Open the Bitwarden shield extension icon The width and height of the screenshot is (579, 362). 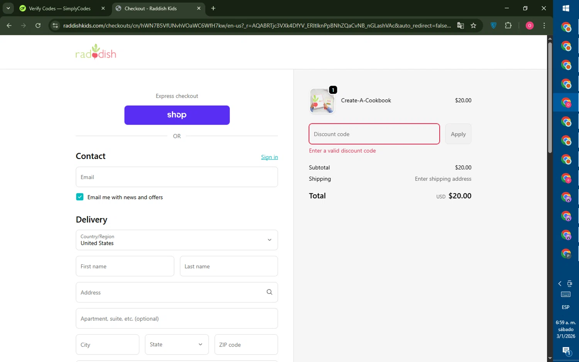click(x=494, y=25)
